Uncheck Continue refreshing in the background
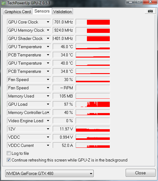Viewport: 158px width, 181px height. (x=9, y=160)
